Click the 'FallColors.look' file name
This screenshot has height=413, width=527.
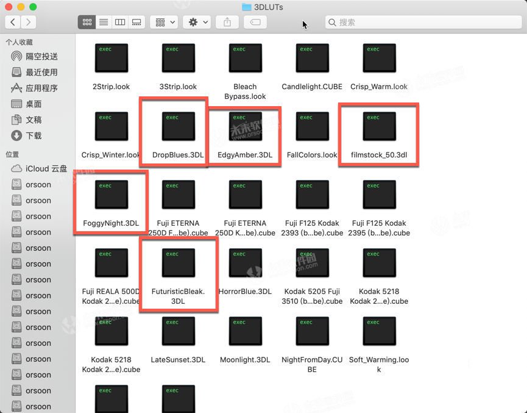point(312,155)
